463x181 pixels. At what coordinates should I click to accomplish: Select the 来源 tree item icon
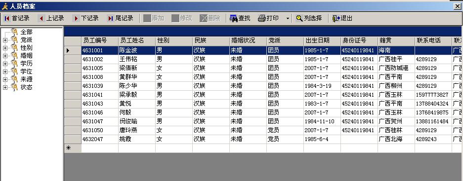click(x=14, y=79)
